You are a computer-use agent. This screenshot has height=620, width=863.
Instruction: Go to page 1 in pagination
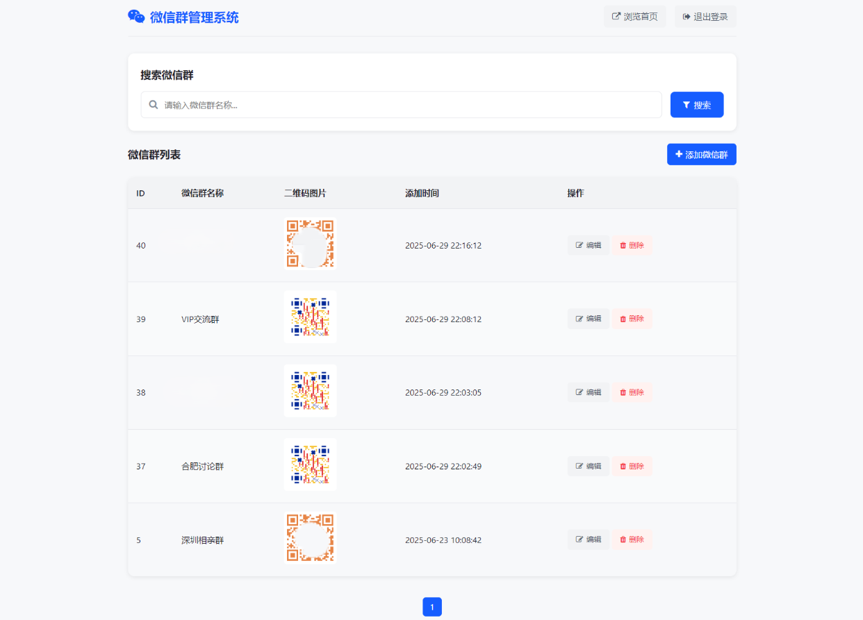coord(432,607)
